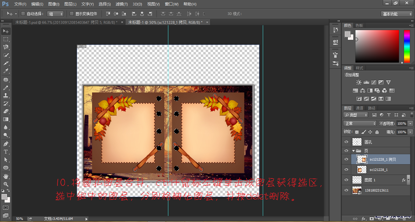Add a Levels adjustment

pos(366,82)
